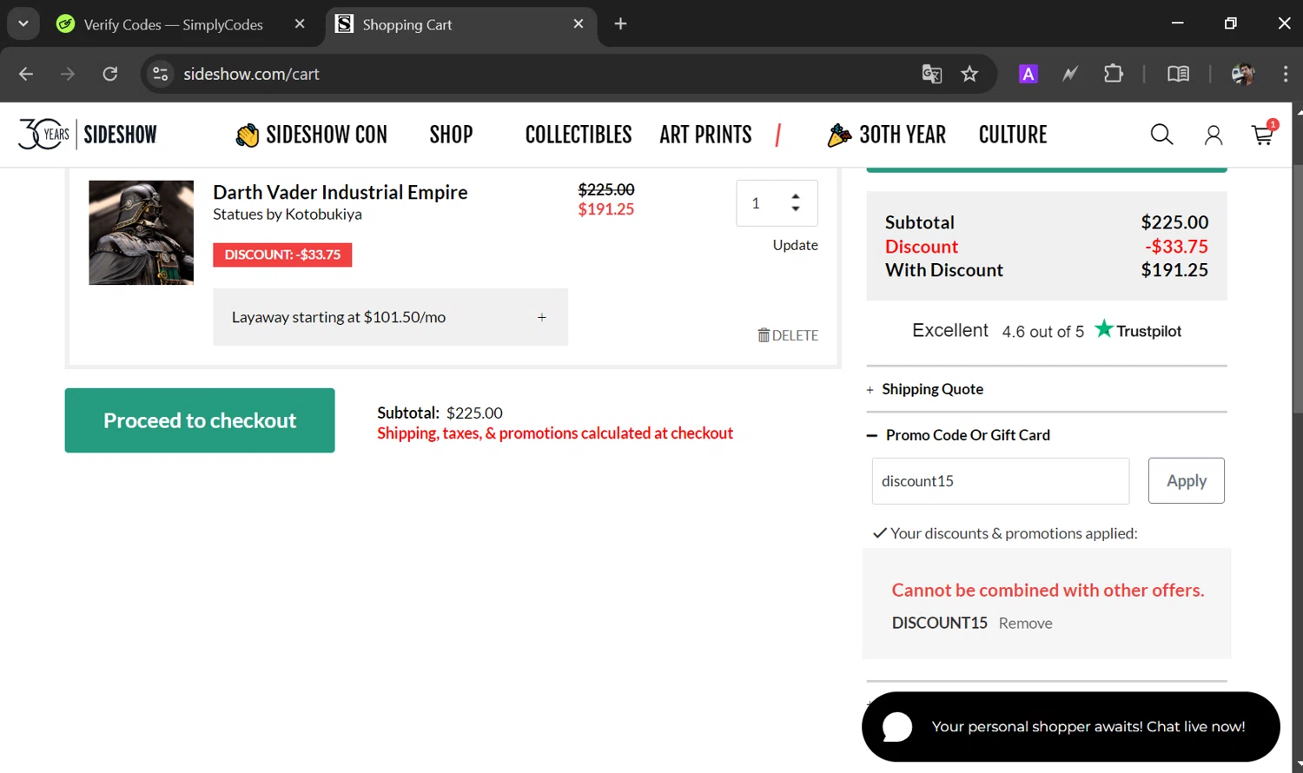Click the promo code input field
The height and width of the screenshot is (773, 1303).
(x=1000, y=481)
